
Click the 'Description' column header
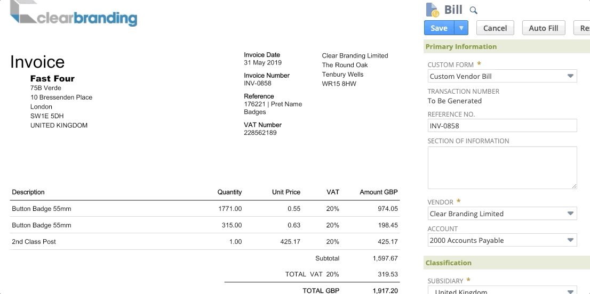point(28,192)
